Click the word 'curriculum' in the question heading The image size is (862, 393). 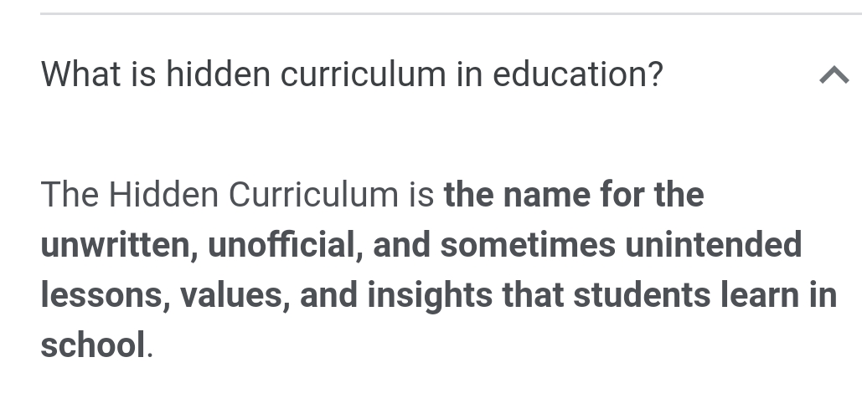coord(363,74)
